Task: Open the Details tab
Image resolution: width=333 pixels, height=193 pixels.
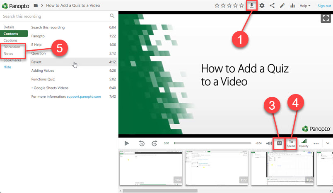Action: pyautogui.click(x=9, y=27)
